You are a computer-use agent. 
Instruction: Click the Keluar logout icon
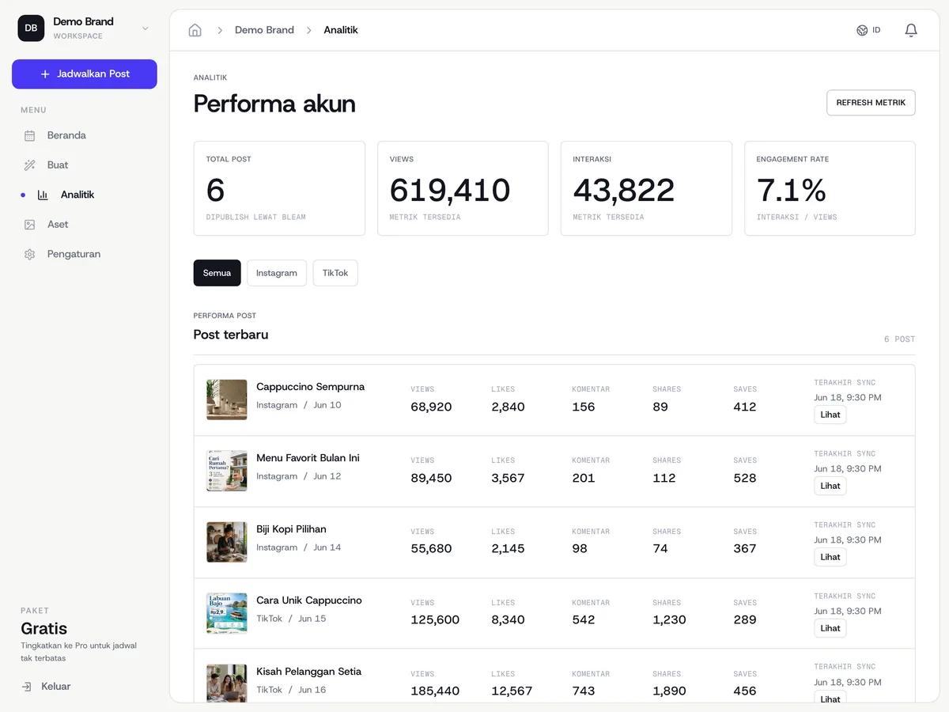(27, 687)
